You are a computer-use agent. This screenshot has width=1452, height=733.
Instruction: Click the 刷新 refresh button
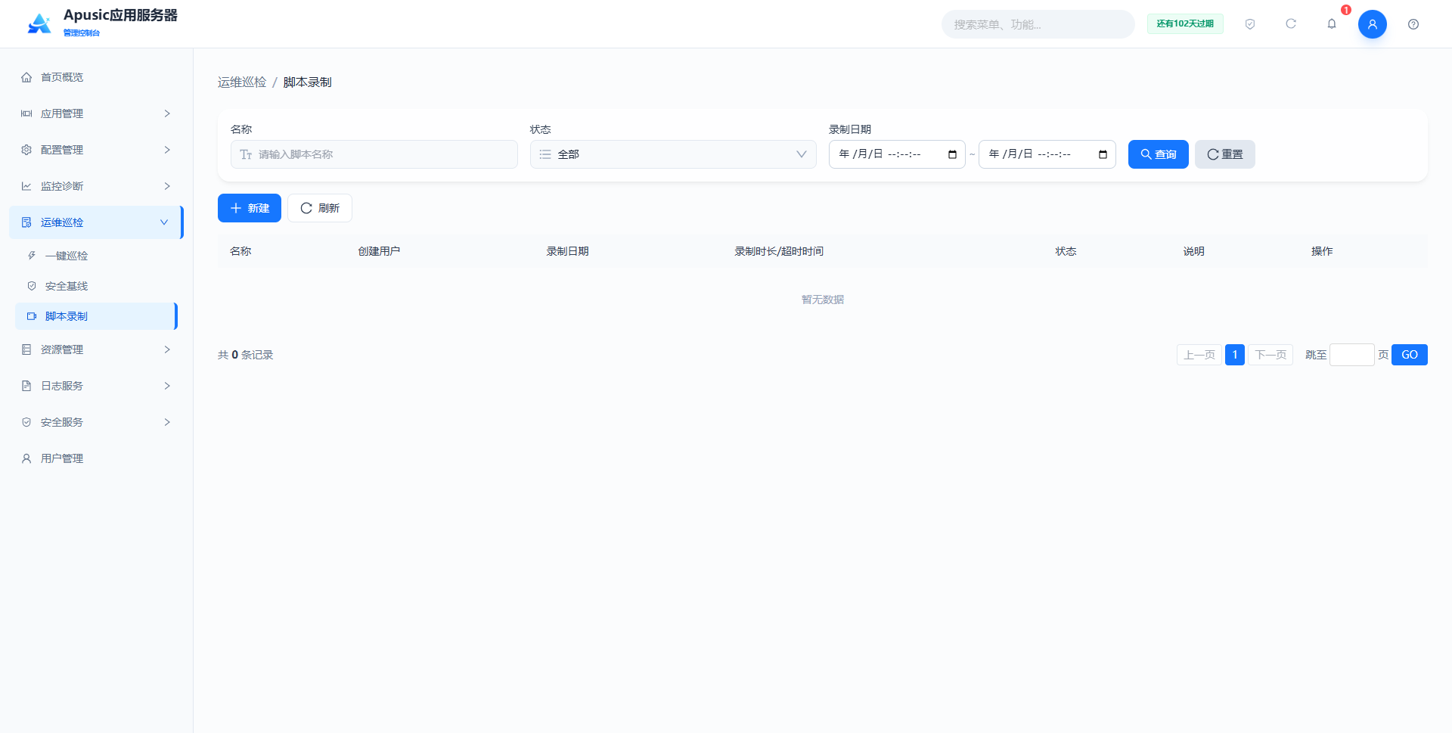click(x=320, y=208)
